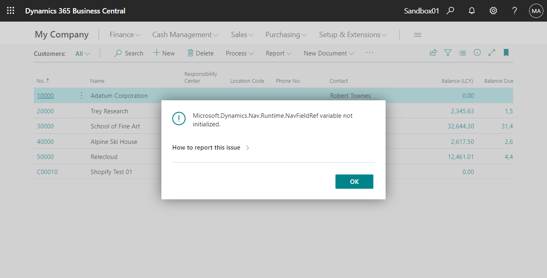Open the Microsoft 365 app launcher grid
This screenshot has width=547, height=278.
[11, 11]
